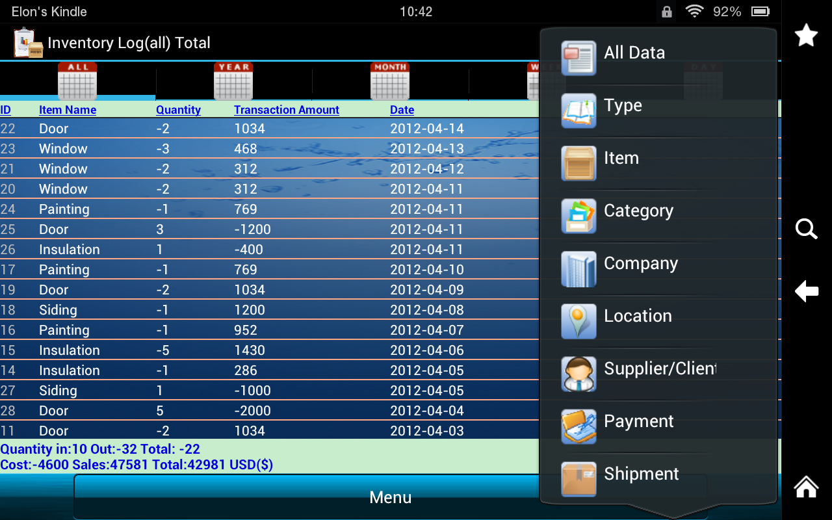
Task: Select row ID 14 Insulation
Action: click(x=270, y=370)
